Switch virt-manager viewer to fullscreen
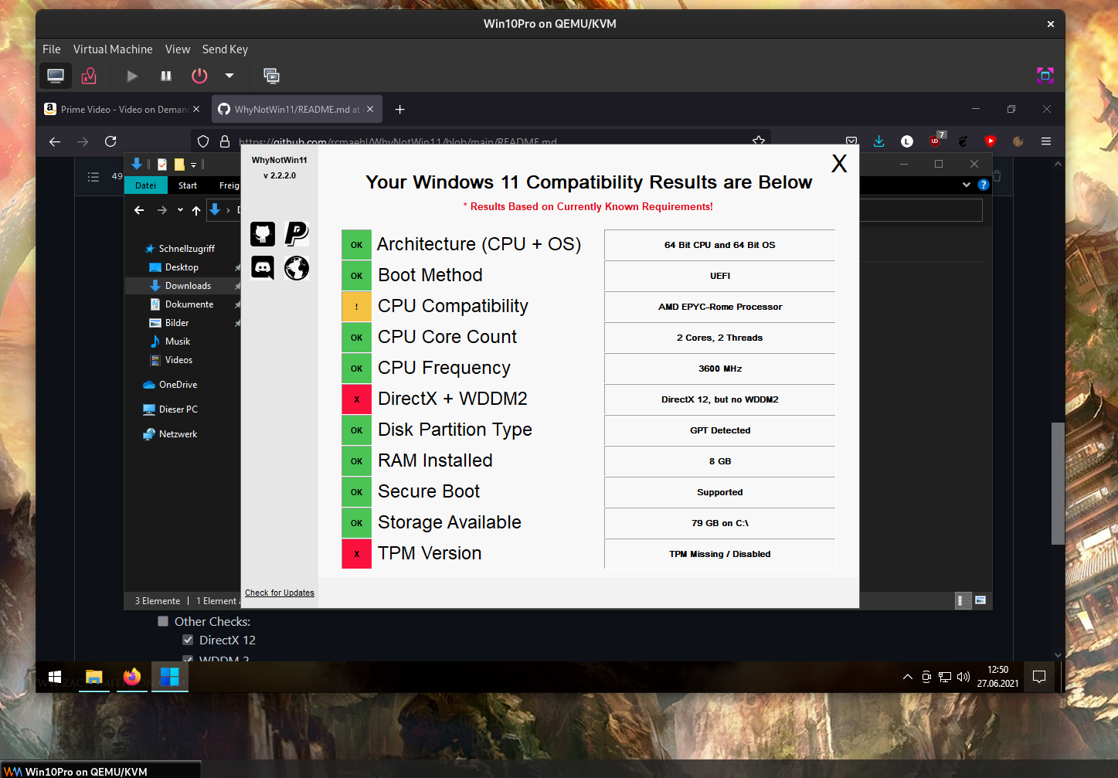 (x=1045, y=75)
